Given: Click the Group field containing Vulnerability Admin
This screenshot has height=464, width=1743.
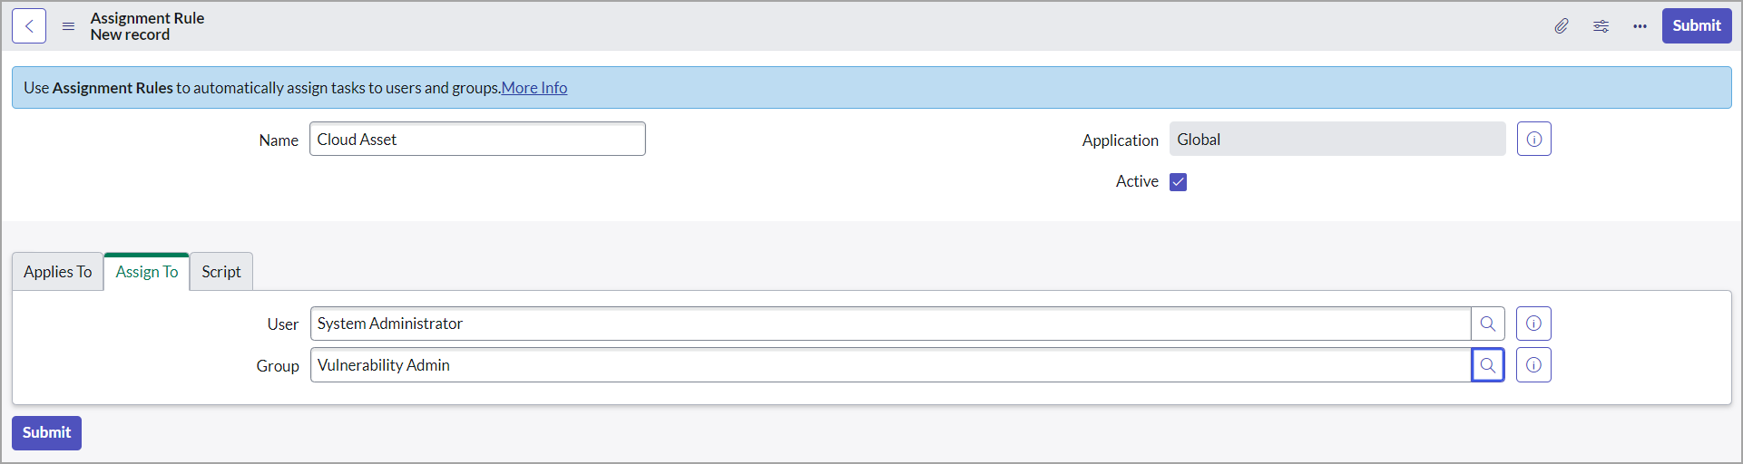Looking at the screenshot, I should click(889, 365).
